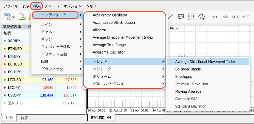Add Envelopes indicator
The height and width of the screenshot is (124, 254).
click(184, 77)
